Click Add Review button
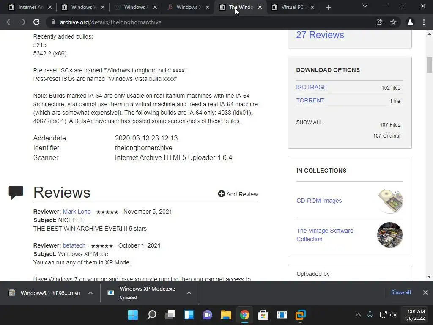433x325 pixels. 238,194
